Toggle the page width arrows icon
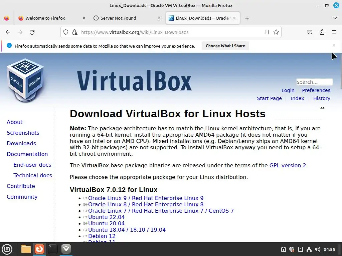 point(322,108)
